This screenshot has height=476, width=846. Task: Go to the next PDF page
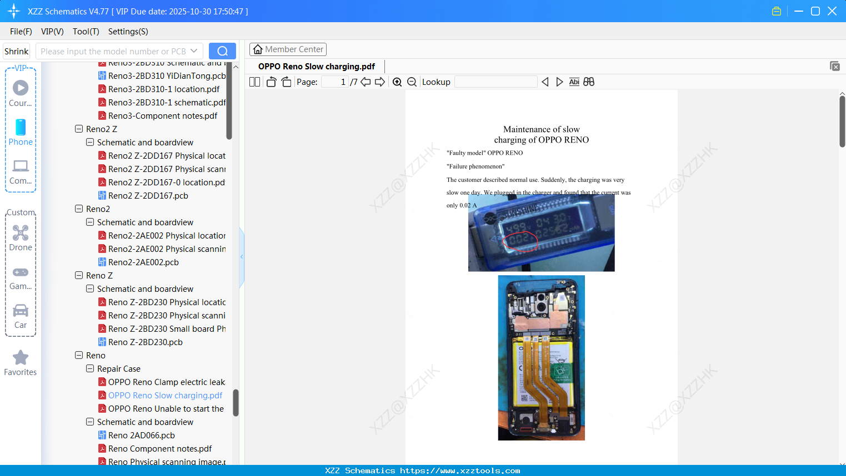pos(380,82)
